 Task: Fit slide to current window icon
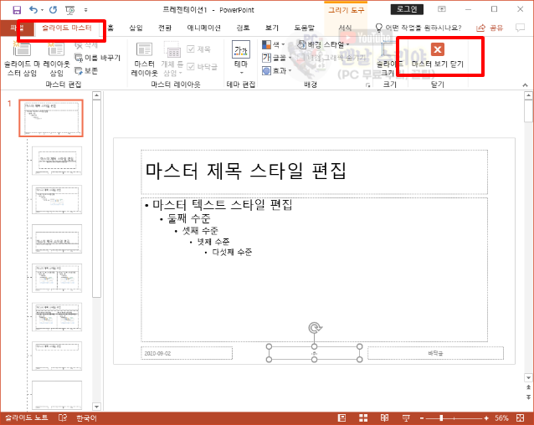[520, 417]
